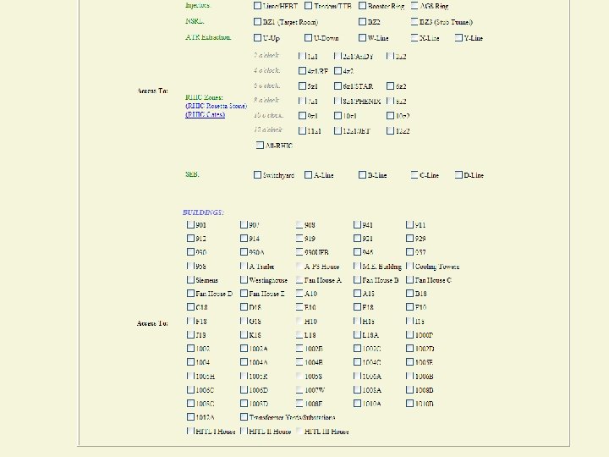Select the A-Line checkbox
This screenshot has width=609, height=457.
pos(308,174)
